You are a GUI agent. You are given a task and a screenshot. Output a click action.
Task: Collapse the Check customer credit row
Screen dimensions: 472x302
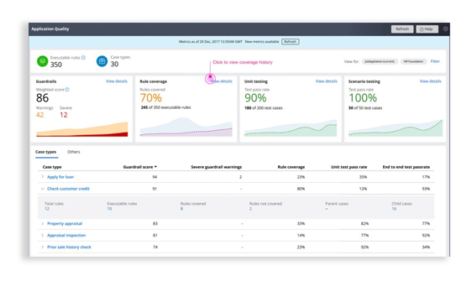pyautogui.click(x=43, y=189)
